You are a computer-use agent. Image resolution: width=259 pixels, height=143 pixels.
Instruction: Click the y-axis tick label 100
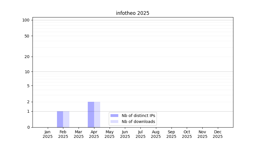26,20
